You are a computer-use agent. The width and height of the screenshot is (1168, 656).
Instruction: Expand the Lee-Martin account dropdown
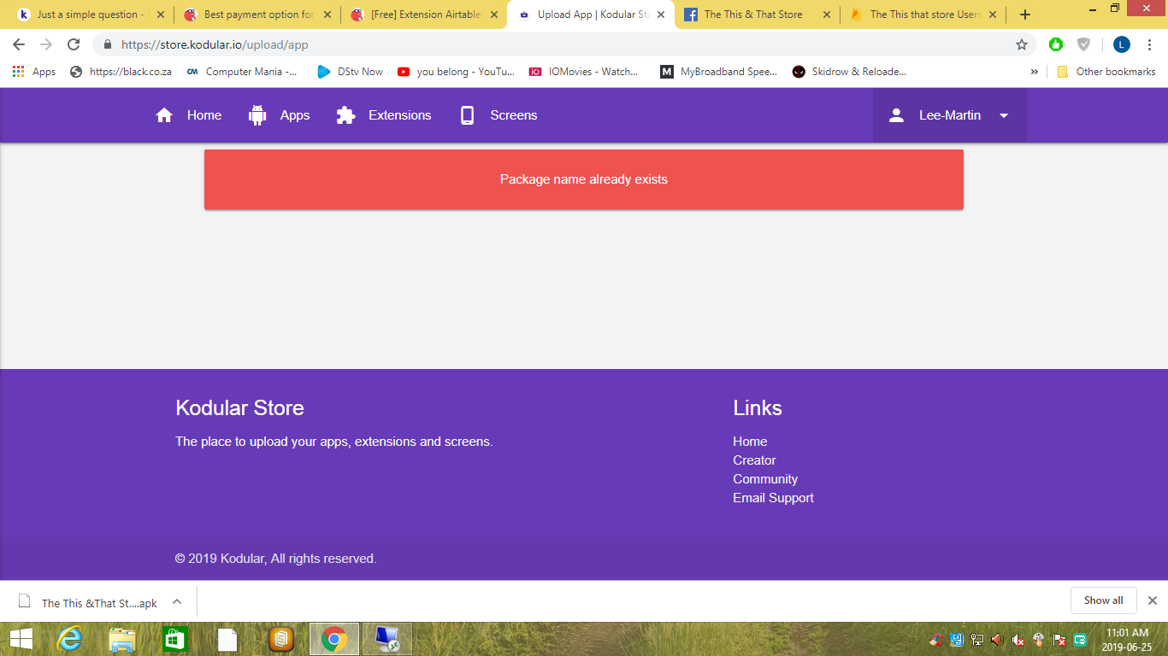click(x=1003, y=115)
